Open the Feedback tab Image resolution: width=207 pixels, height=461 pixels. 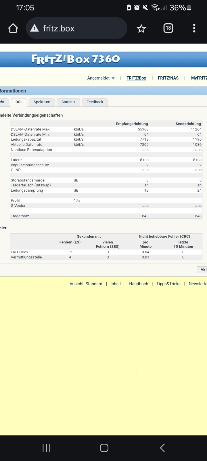point(95,102)
